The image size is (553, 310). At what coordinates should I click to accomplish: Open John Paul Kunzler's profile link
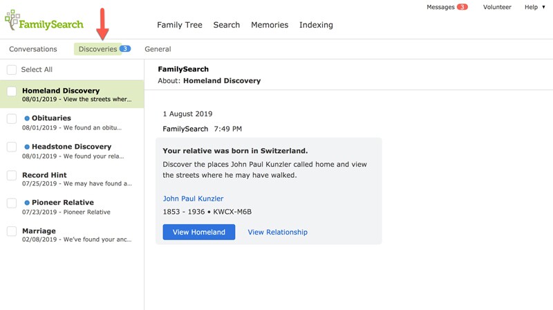193,199
